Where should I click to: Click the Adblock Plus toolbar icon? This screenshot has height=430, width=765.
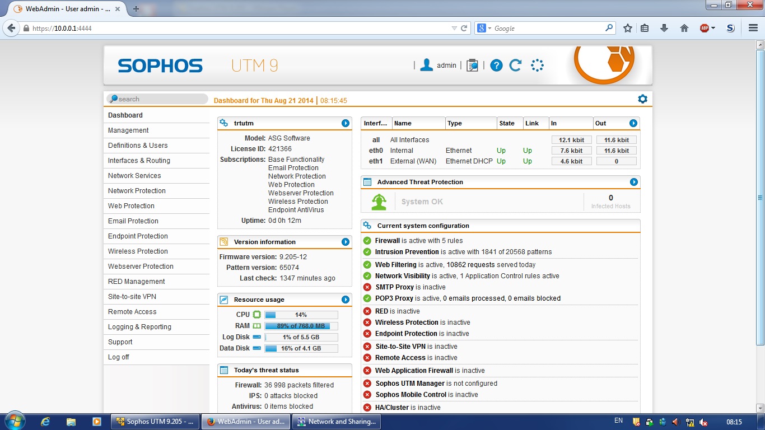coord(705,28)
